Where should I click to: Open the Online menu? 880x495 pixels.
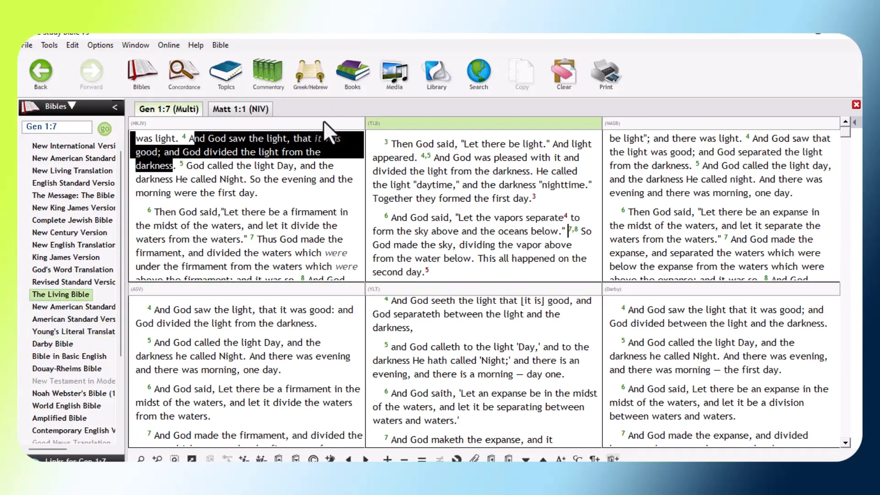[x=169, y=45]
